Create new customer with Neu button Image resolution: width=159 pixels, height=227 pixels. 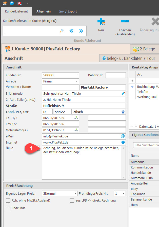(x=101, y=25)
